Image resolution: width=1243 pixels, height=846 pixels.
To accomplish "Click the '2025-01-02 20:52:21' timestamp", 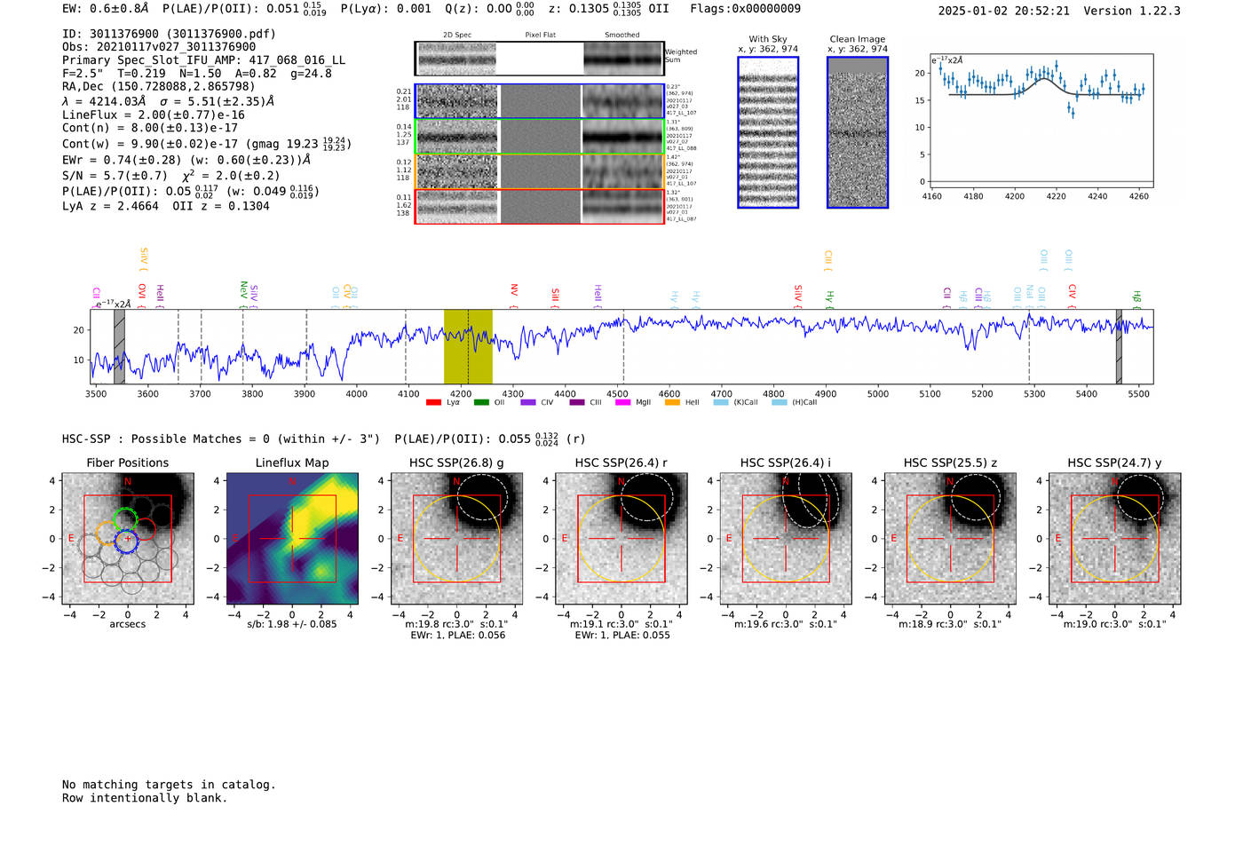I will 1003,11.
